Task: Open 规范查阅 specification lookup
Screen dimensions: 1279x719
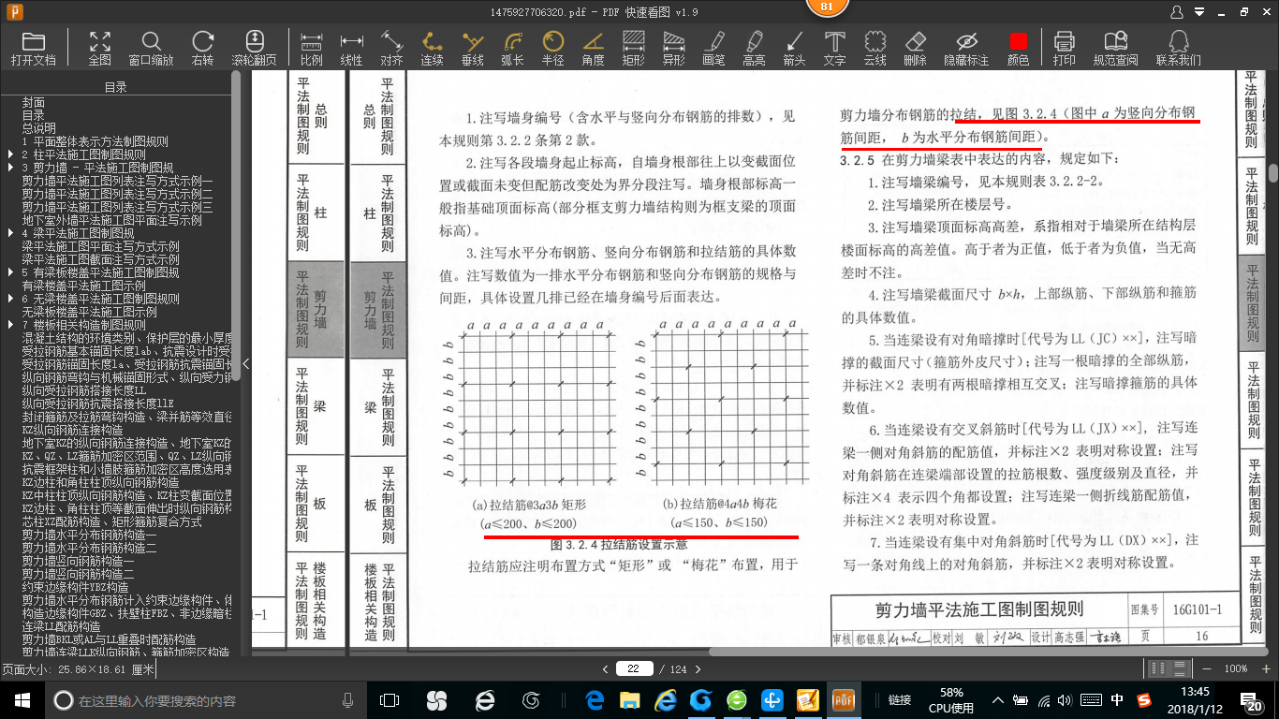Action: [1115, 48]
